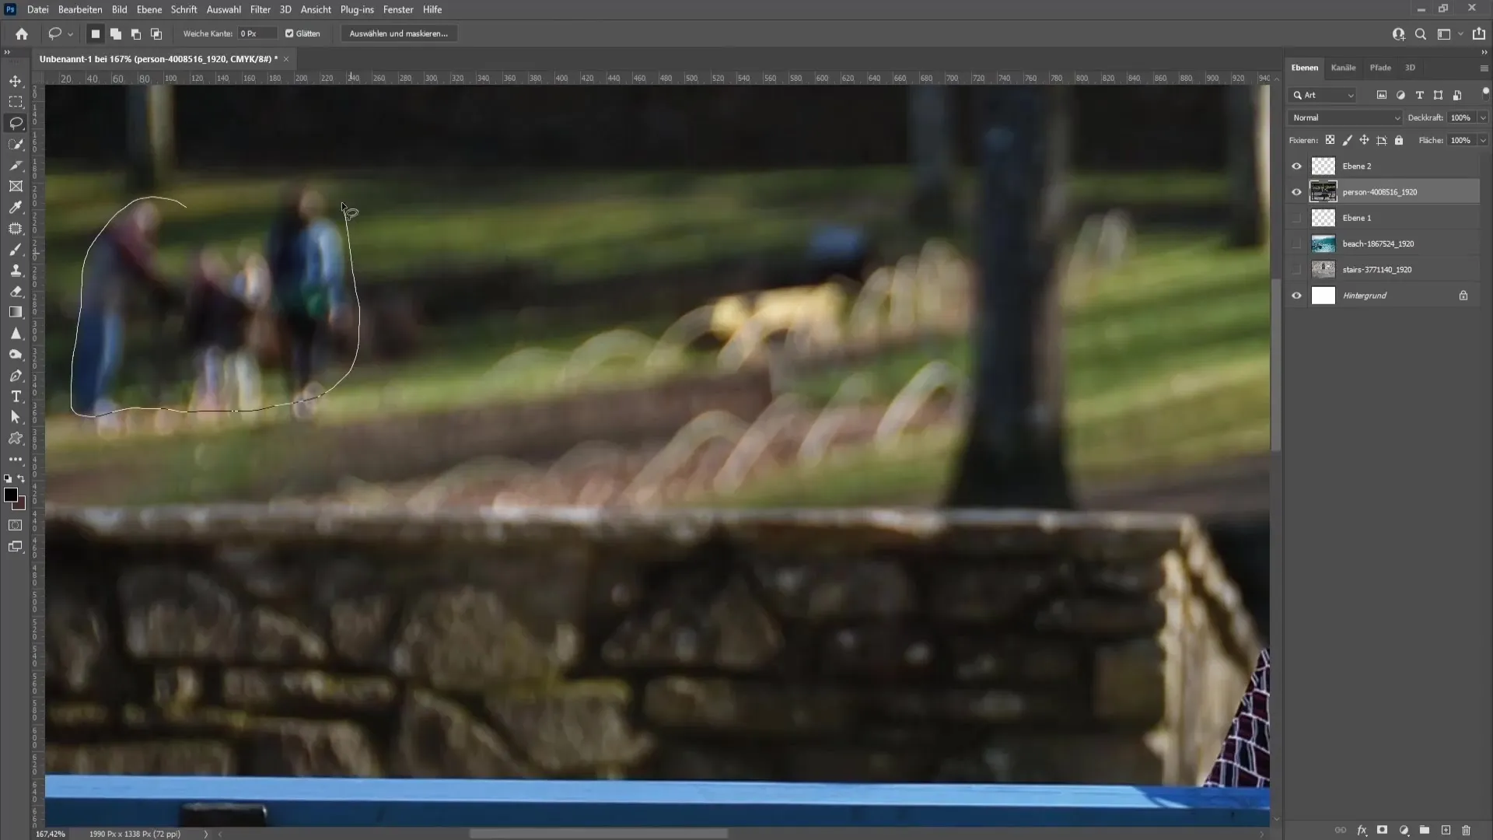The image size is (1493, 840).
Task: Select the Lasso tool in toolbar
Action: pyautogui.click(x=16, y=122)
